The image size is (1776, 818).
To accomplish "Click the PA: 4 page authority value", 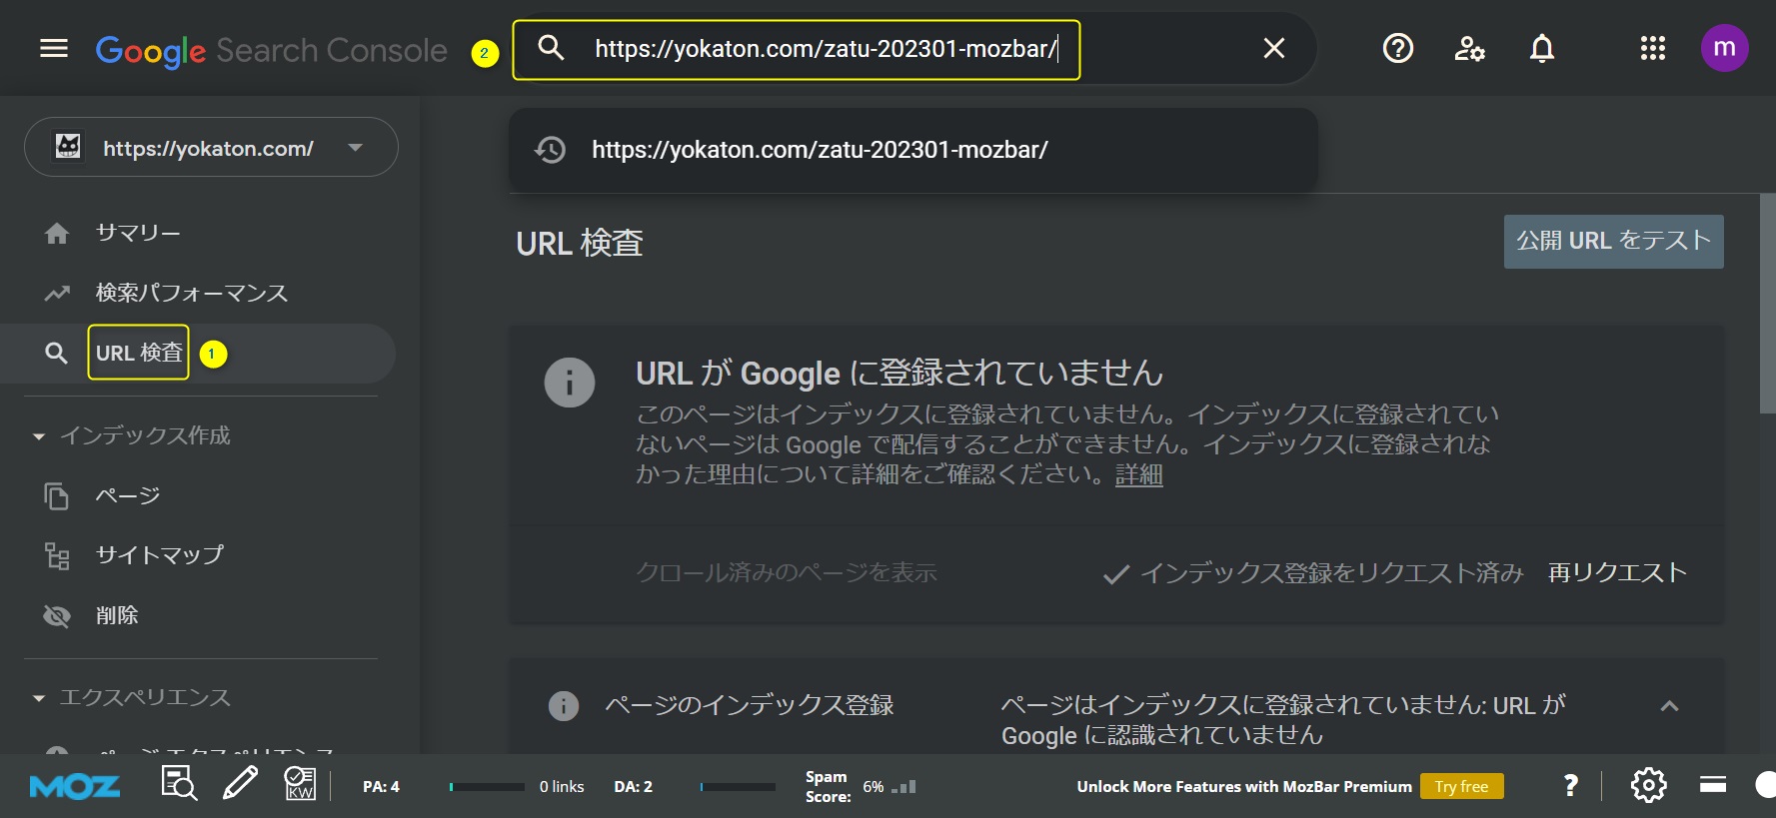I will tap(381, 787).
